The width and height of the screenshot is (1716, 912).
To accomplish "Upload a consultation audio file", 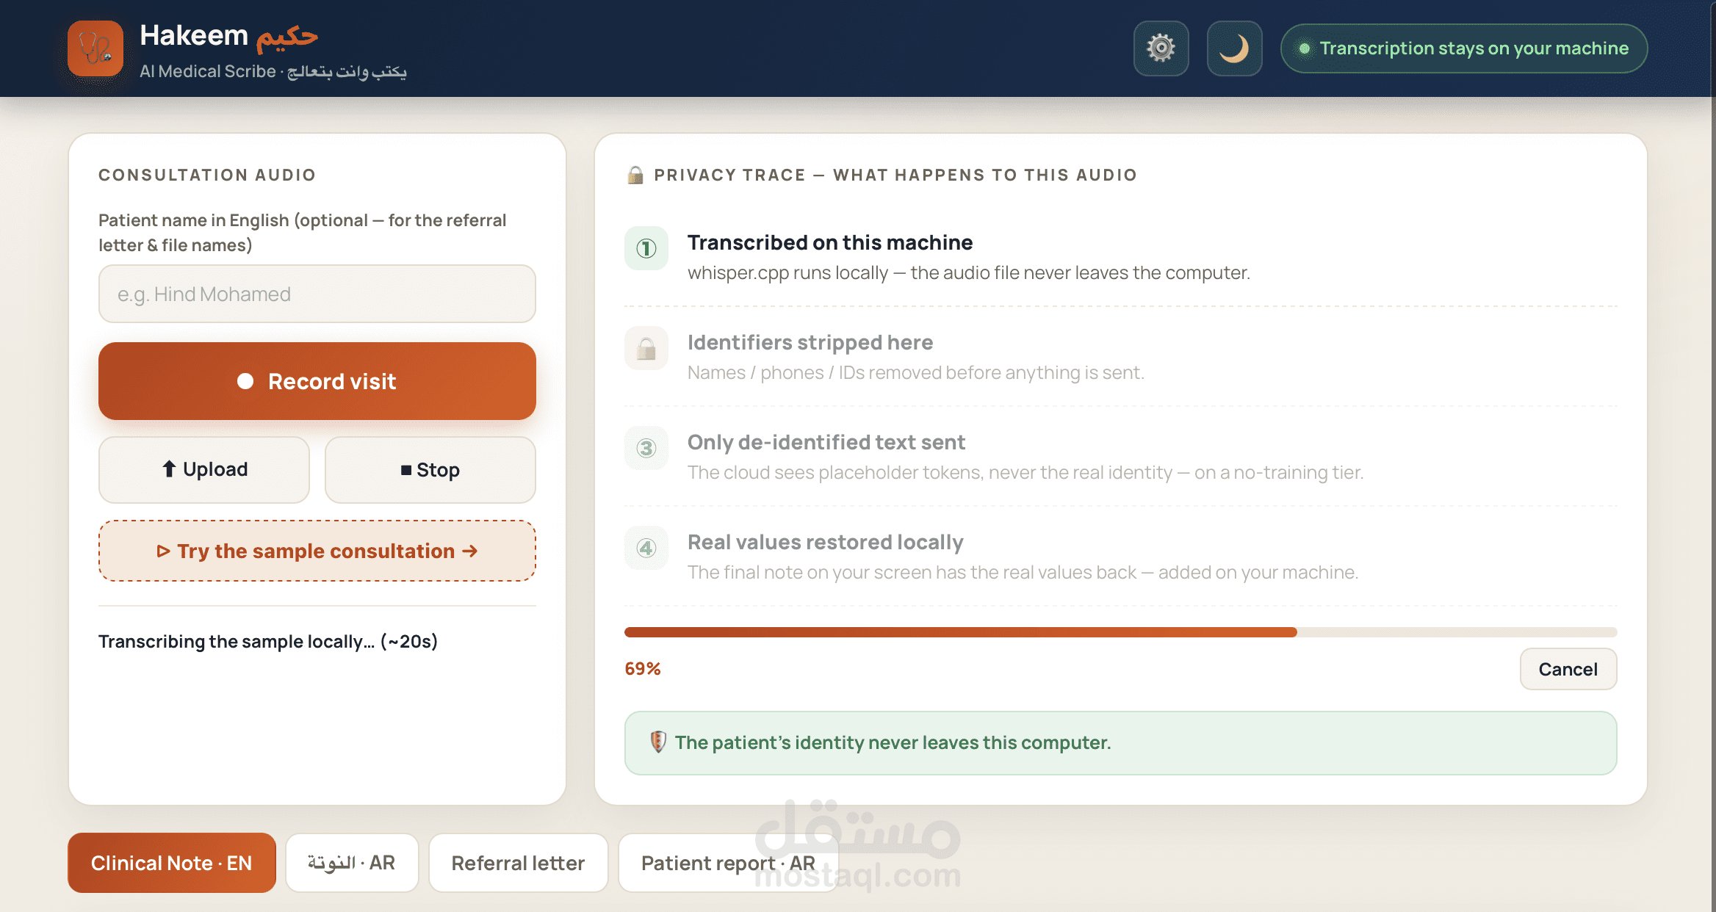I will click(204, 470).
